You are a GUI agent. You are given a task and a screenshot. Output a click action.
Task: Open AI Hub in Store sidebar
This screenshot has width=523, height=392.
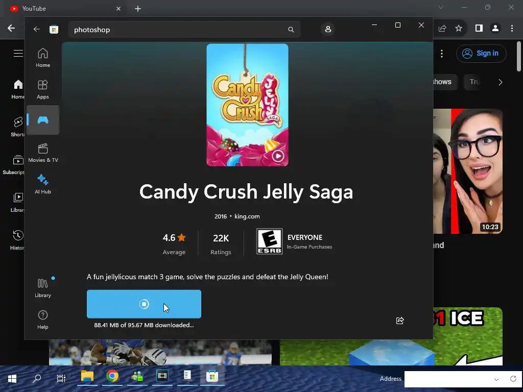pyautogui.click(x=43, y=184)
